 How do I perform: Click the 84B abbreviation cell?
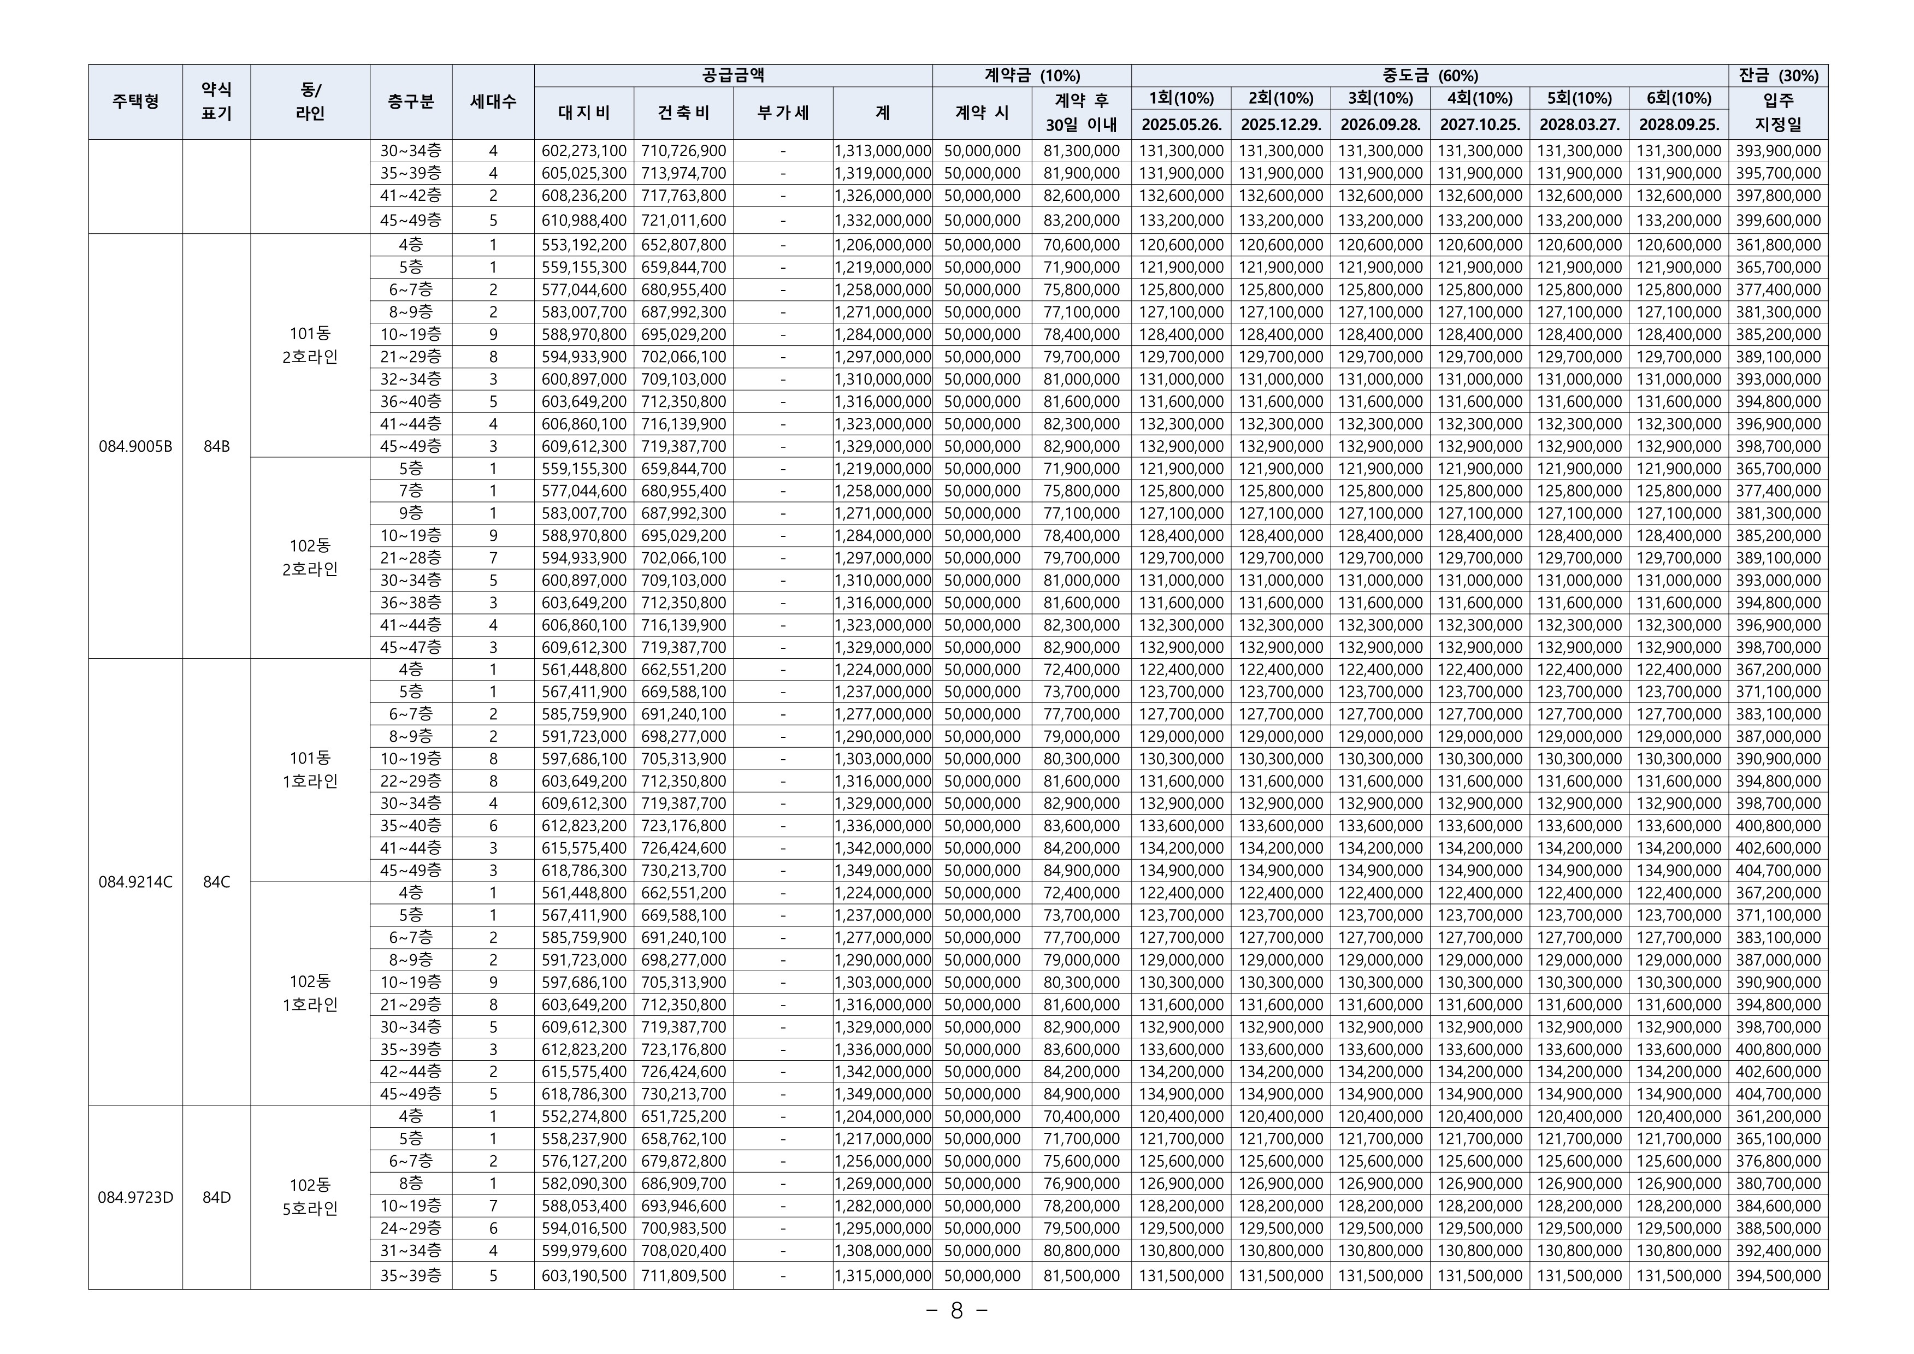pyautogui.click(x=217, y=446)
